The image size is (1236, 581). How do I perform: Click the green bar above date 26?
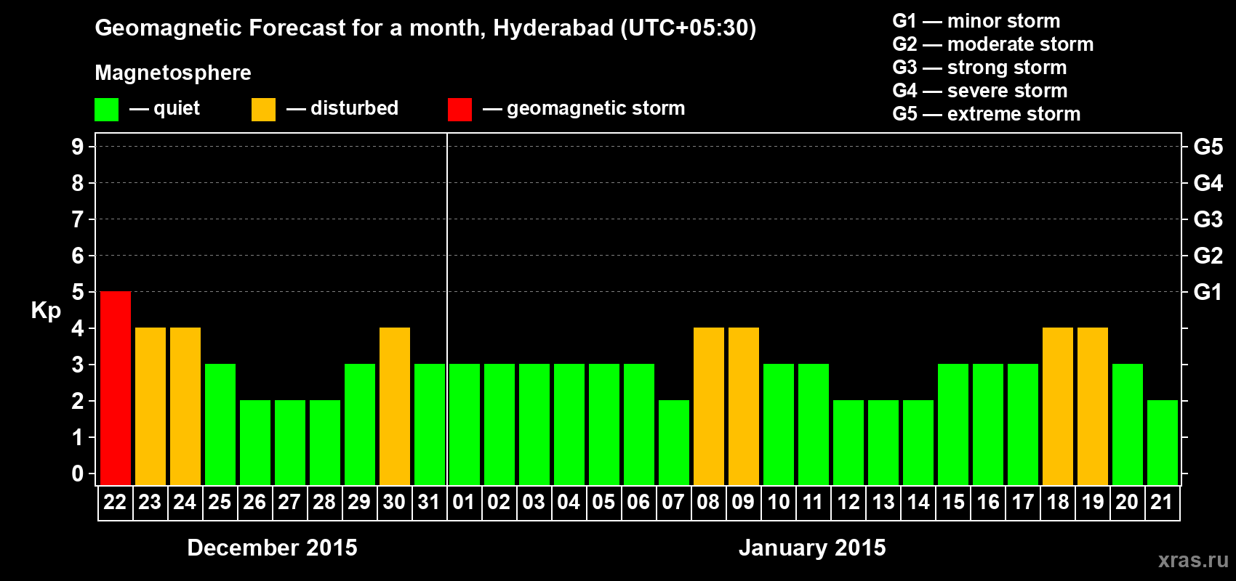click(255, 443)
